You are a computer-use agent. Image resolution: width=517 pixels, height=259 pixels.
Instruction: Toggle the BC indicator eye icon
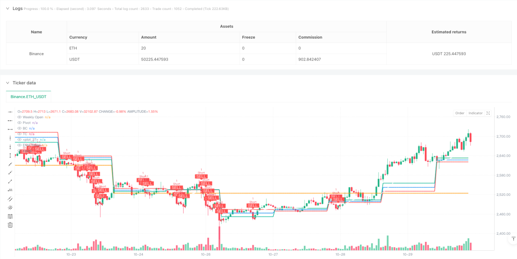point(20,129)
